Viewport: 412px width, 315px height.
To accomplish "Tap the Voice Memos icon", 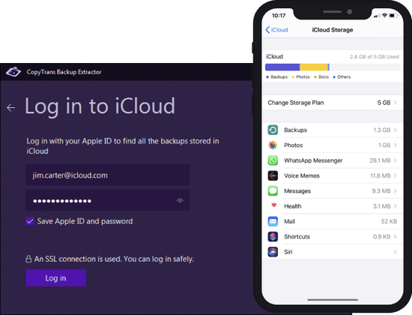I will 273,175.
